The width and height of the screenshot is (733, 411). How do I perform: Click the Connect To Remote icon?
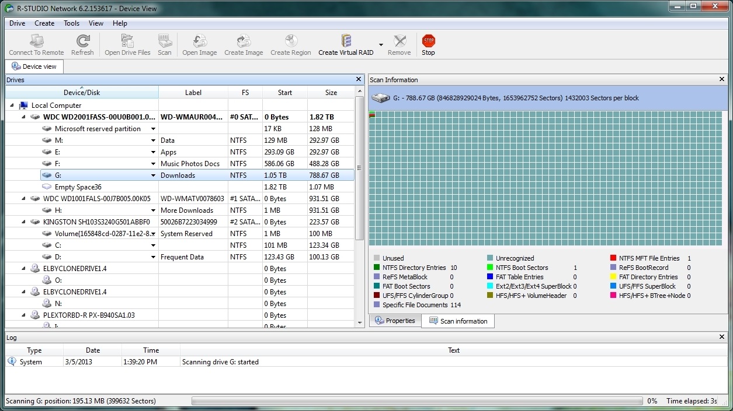pos(36,41)
